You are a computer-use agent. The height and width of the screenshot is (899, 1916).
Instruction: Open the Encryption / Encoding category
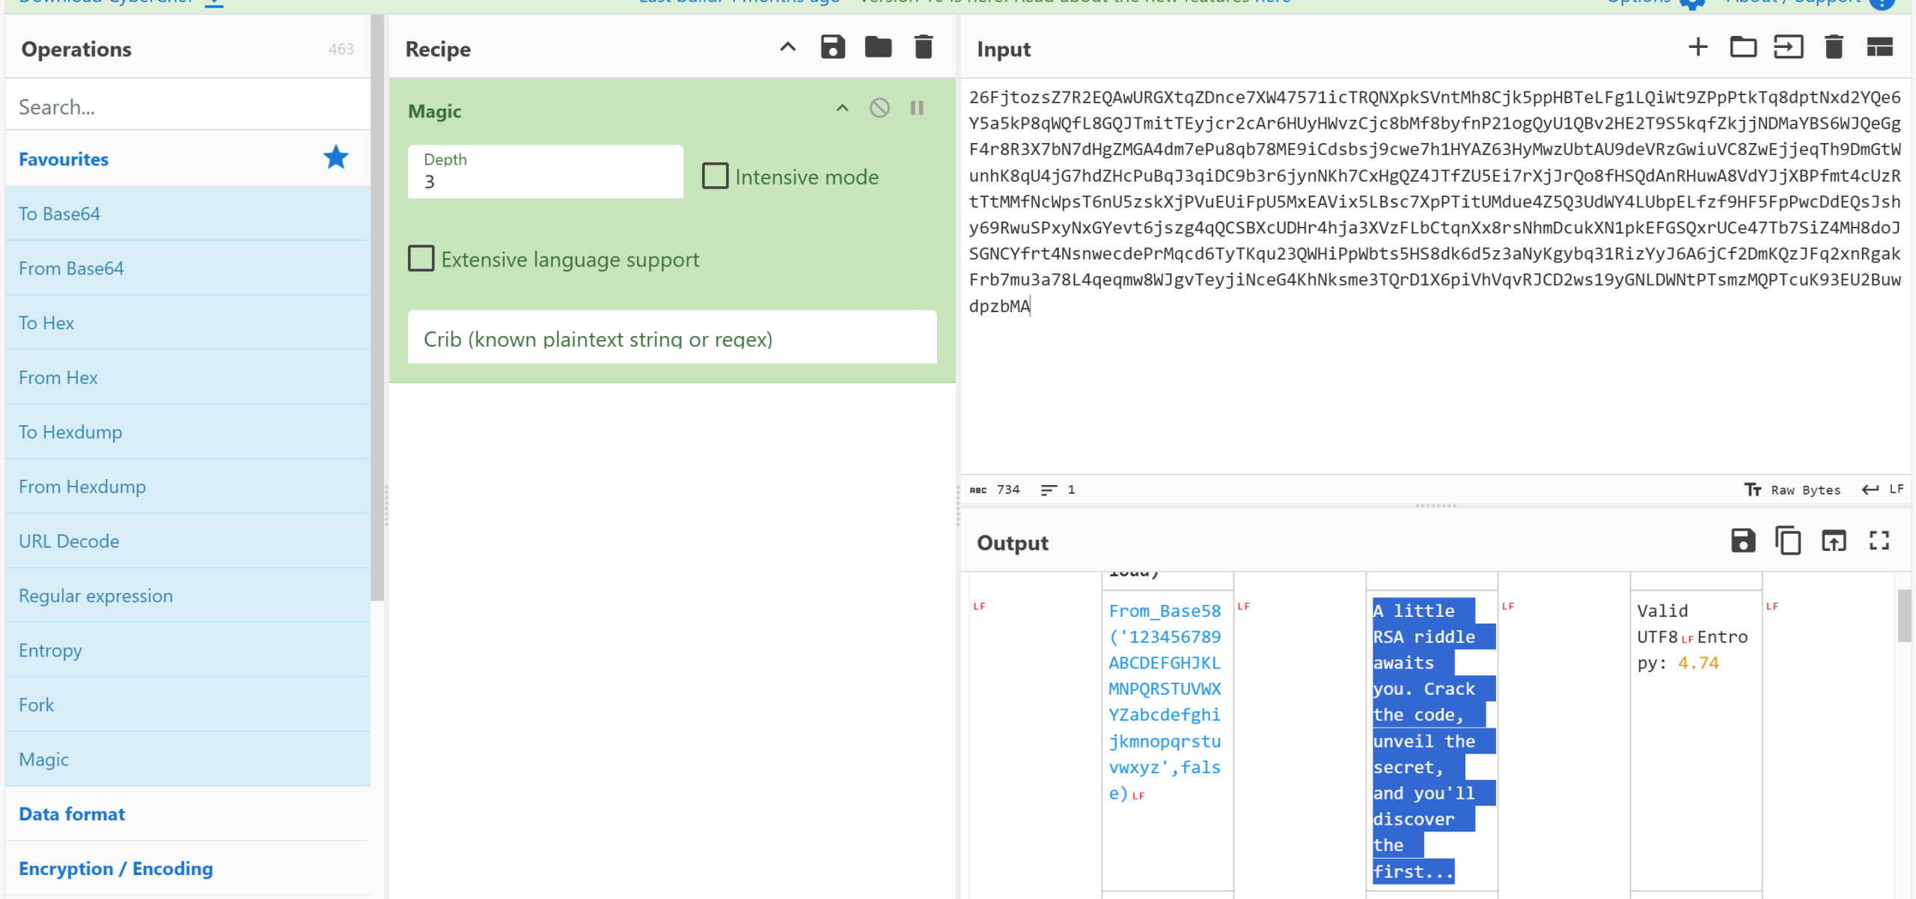(x=115, y=868)
